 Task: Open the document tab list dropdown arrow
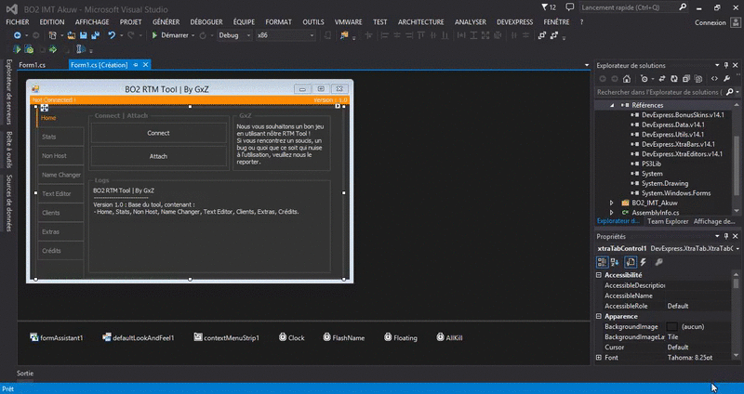587,65
